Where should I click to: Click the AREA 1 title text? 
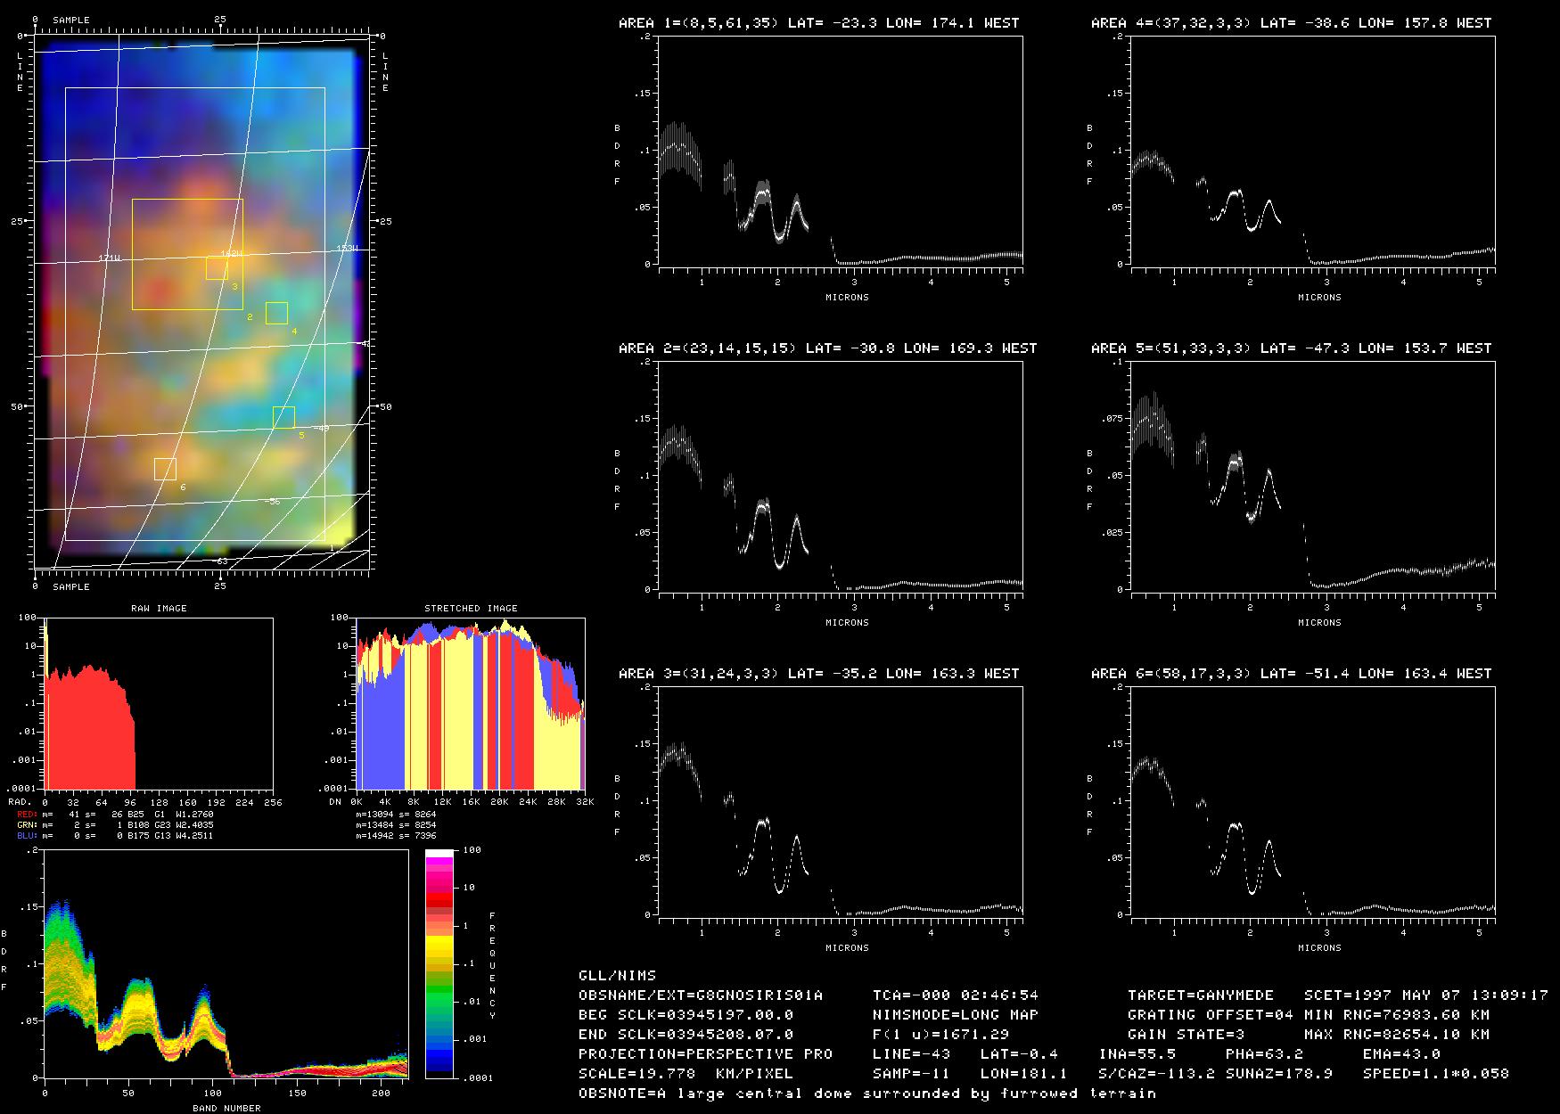(x=818, y=23)
